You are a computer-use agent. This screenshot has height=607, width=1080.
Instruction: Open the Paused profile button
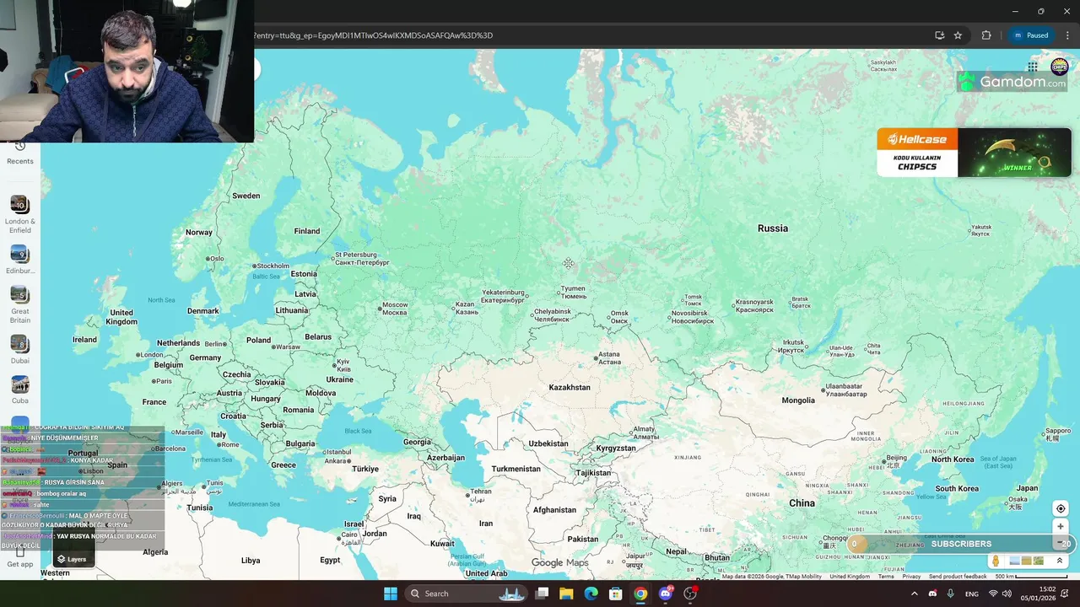(1030, 35)
